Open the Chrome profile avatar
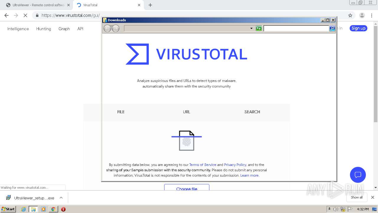Image resolution: width=378 pixels, height=213 pixels. click(x=362, y=15)
